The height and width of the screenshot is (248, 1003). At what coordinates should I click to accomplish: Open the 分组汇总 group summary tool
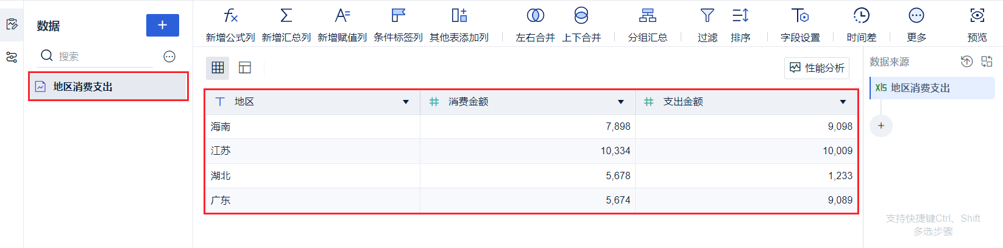tap(647, 16)
